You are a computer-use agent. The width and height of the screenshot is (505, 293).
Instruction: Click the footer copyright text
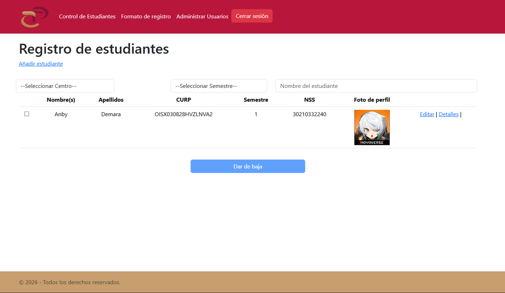pos(70,282)
